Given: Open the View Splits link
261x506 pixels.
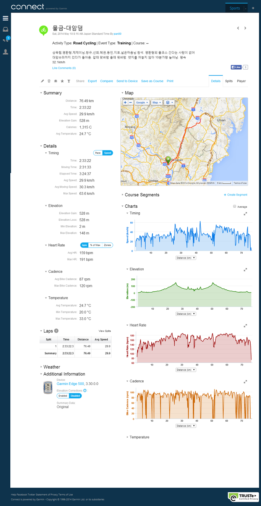Looking at the screenshot, I should coord(105,331).
